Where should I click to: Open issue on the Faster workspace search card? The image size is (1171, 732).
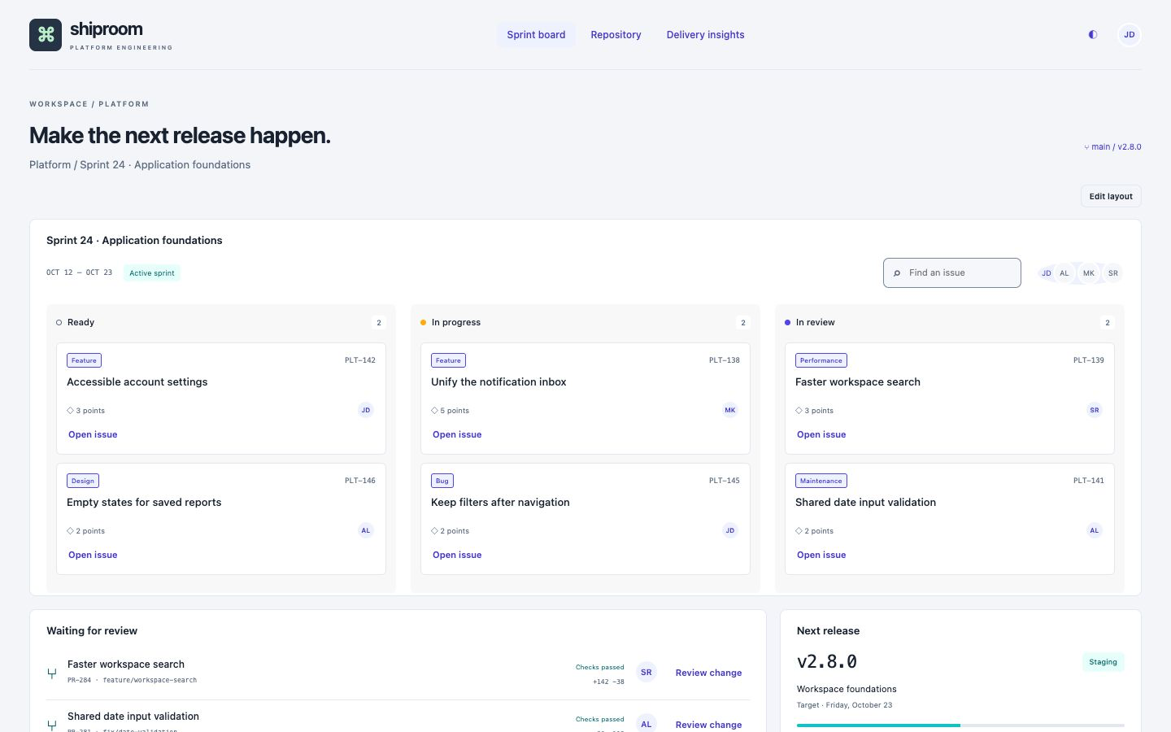(x=821, y=434)
